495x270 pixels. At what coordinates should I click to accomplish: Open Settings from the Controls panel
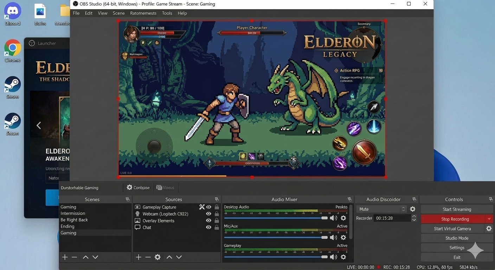point(457,247)
